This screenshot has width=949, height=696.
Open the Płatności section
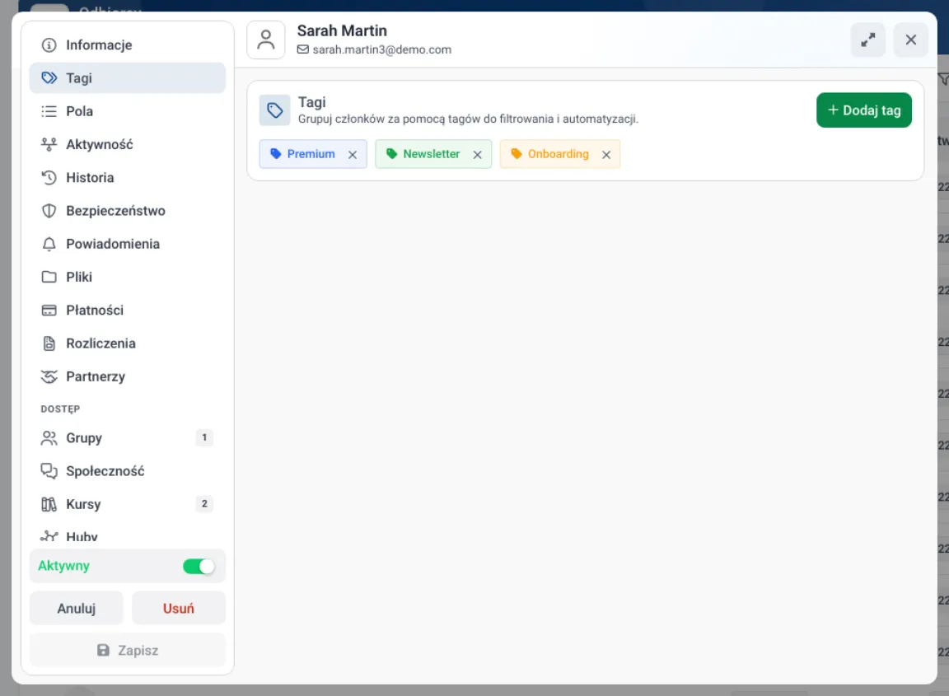(127, 310)
